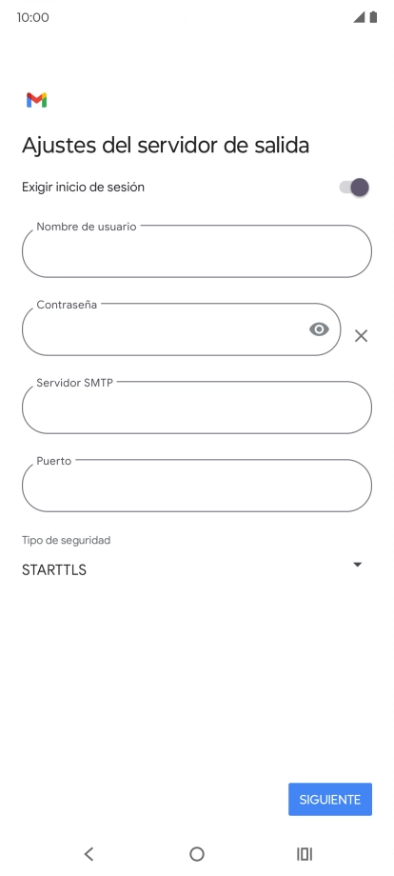Screen dimensions: 394x876
Task: Expand Tipo de seguridad dropdown arrow
Action: coord(358,565)
